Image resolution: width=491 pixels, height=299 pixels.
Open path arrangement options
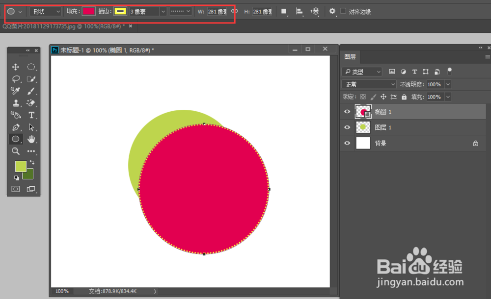[x=315, y=12]
